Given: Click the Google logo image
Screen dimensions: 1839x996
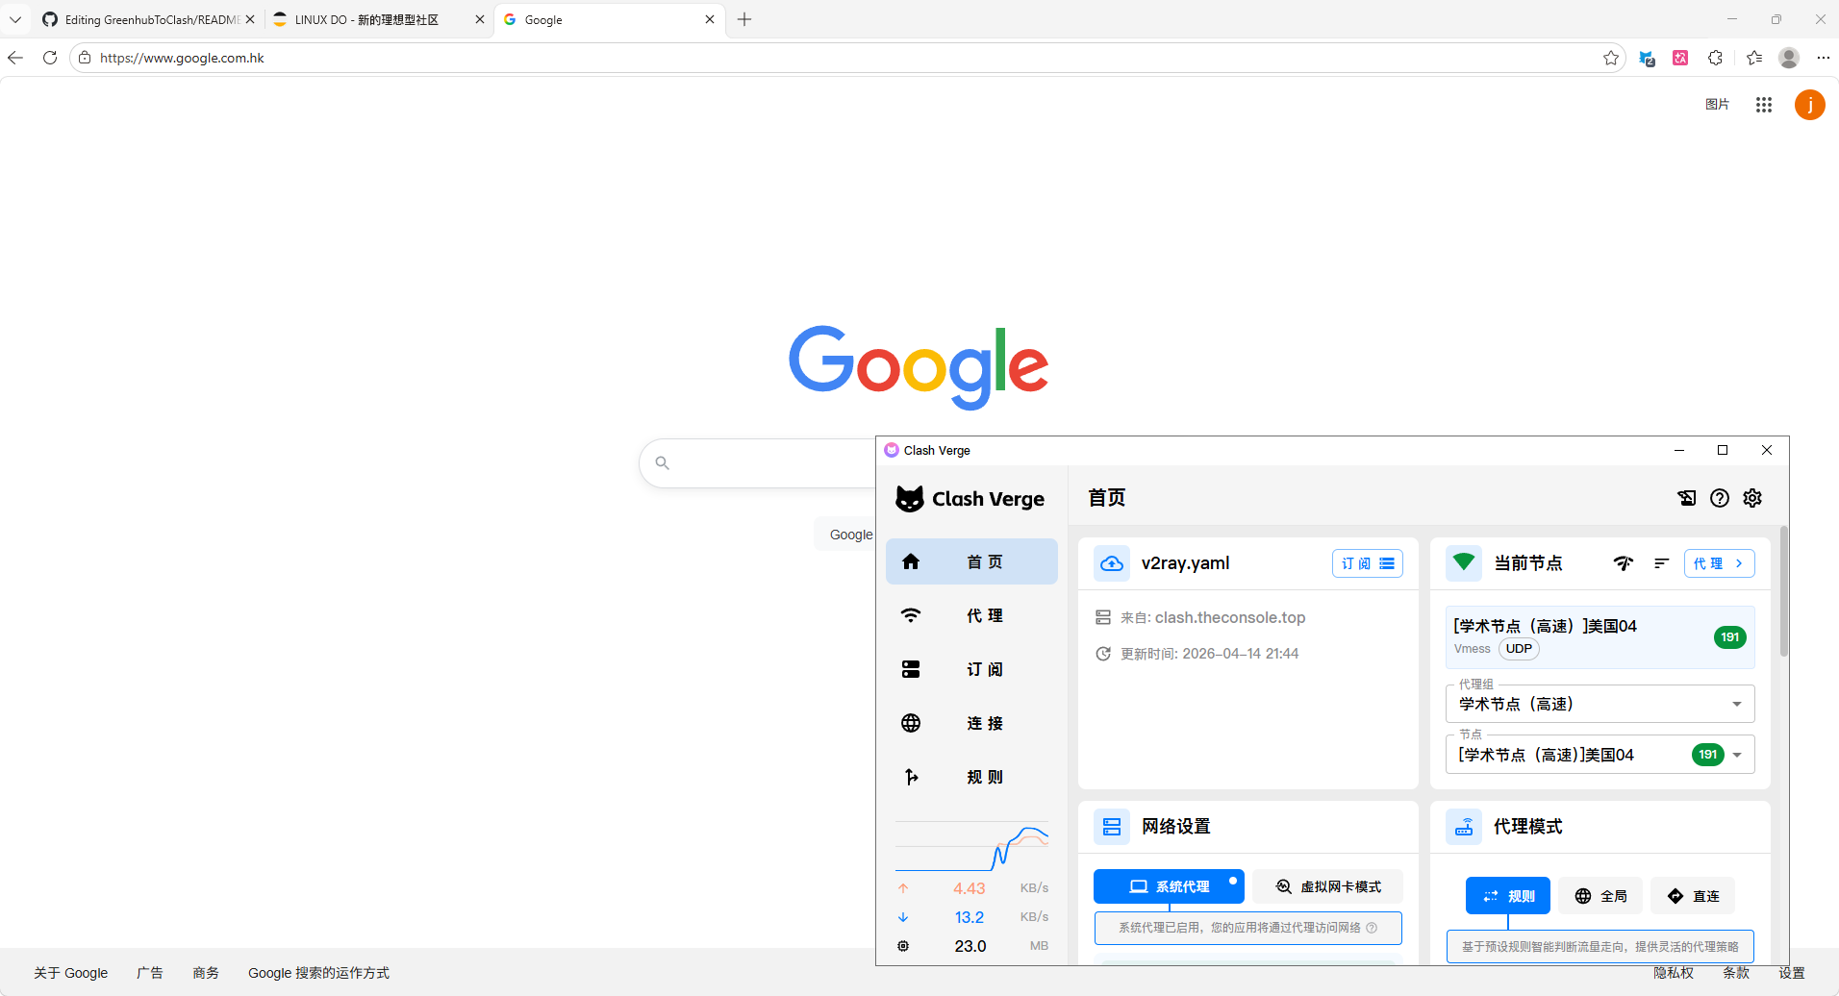Looking at the screenshot, I should (919, 366).
